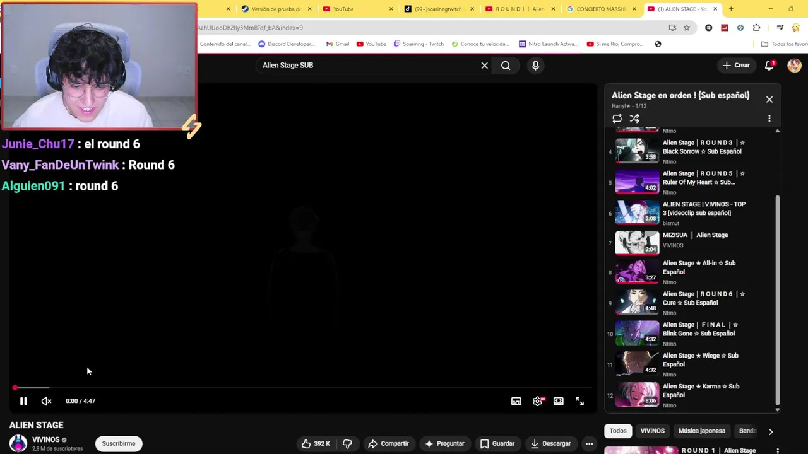Open the Si me Rio, Compro bookmark

[x=615, y=44]
